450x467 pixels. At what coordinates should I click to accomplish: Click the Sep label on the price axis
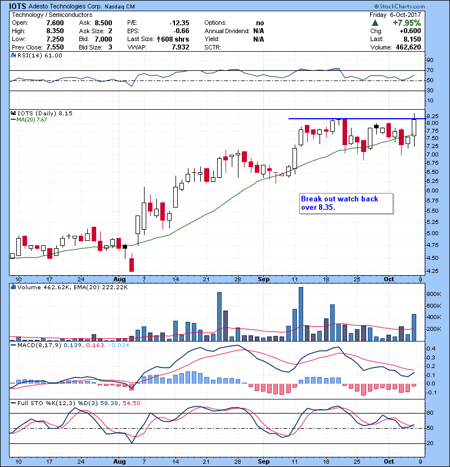click(x=264, y=279)
